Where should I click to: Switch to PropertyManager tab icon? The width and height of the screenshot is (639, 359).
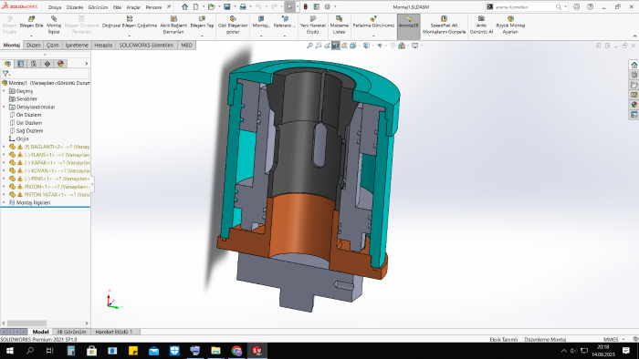20,64
